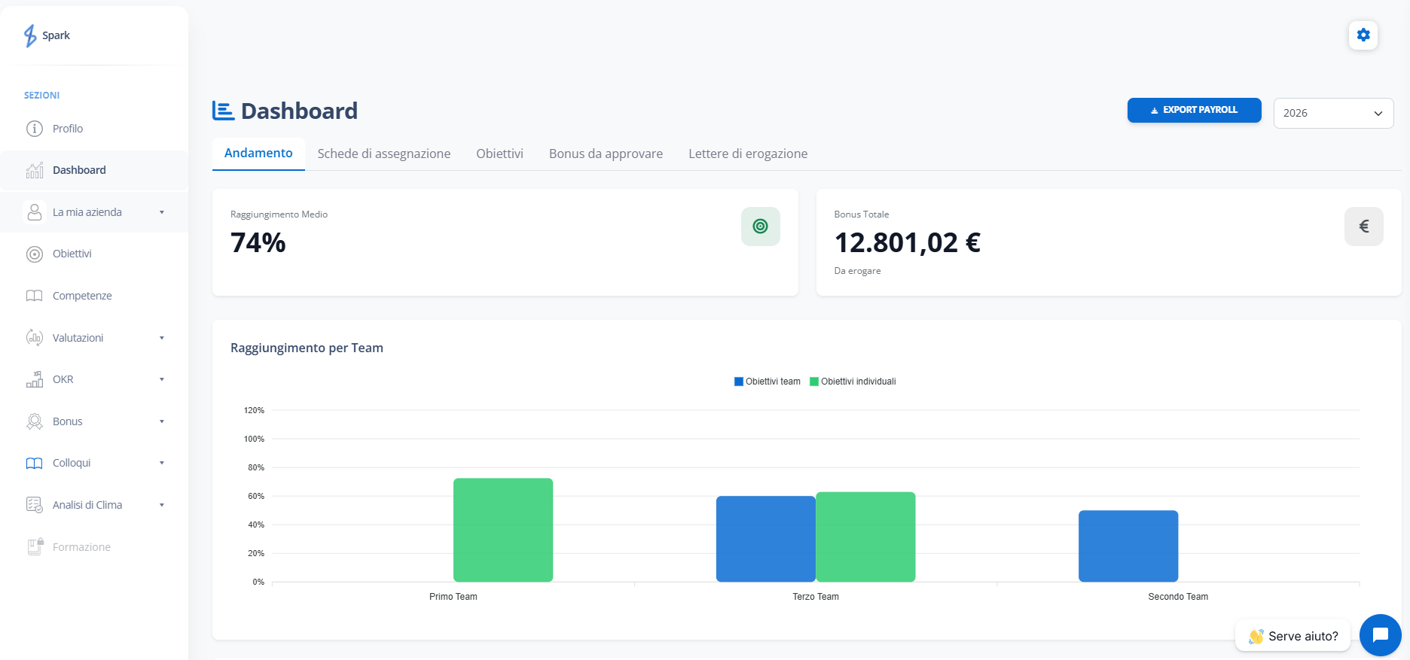1410x660 pixels.
Task: Click the Dashboard chart icon in sidebar
Action: [35, 170]
